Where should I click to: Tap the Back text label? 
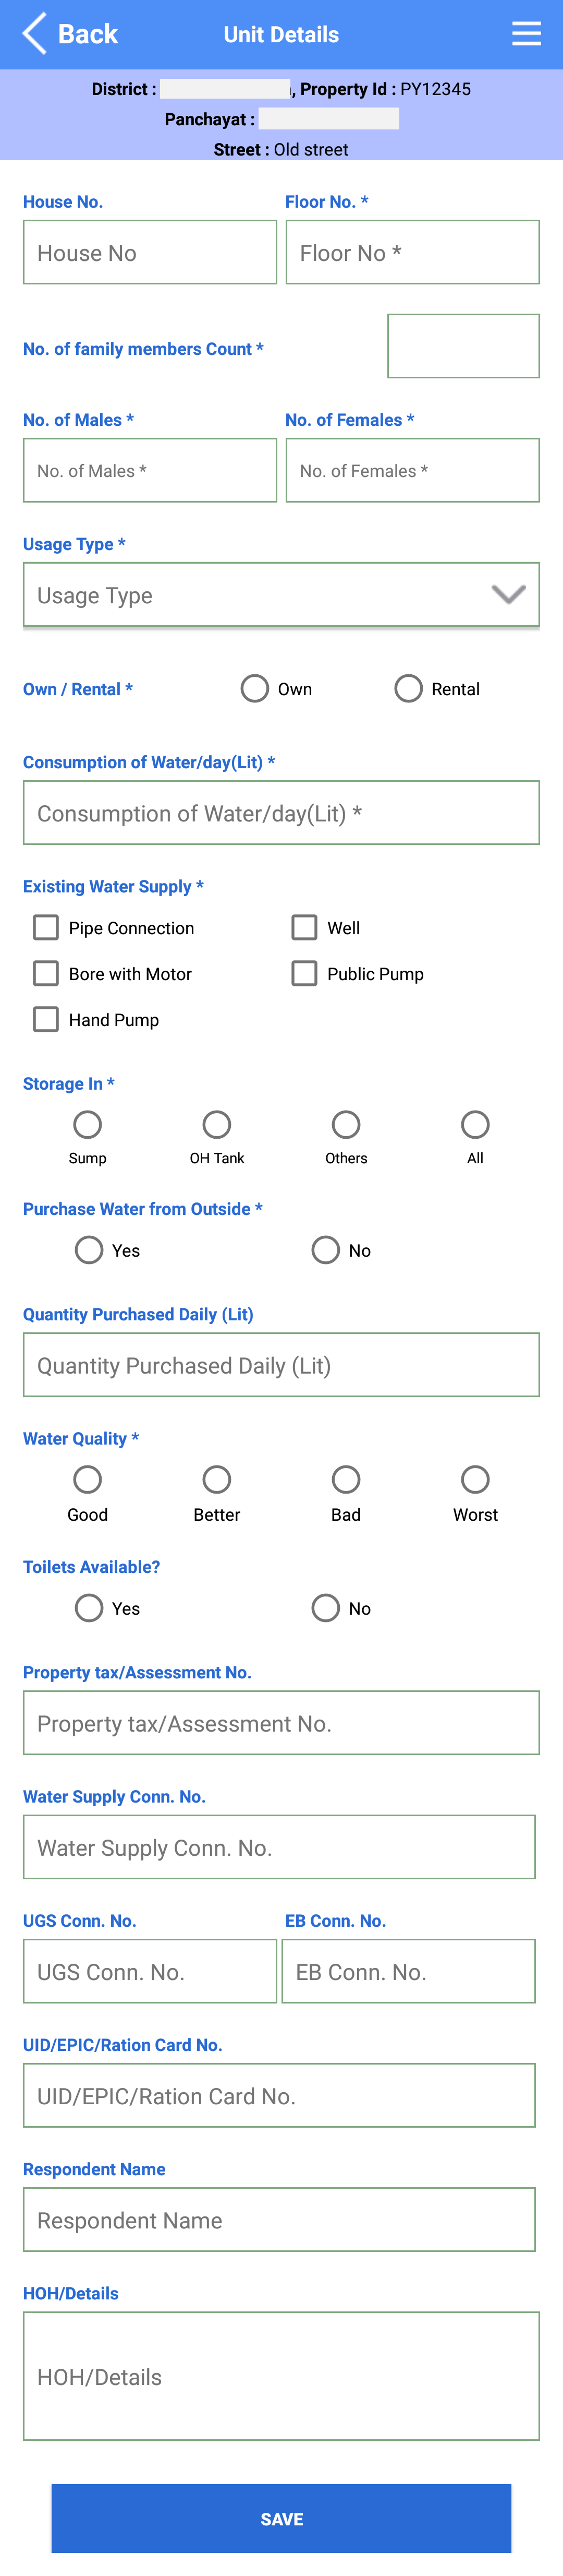[x=88, y=34]
